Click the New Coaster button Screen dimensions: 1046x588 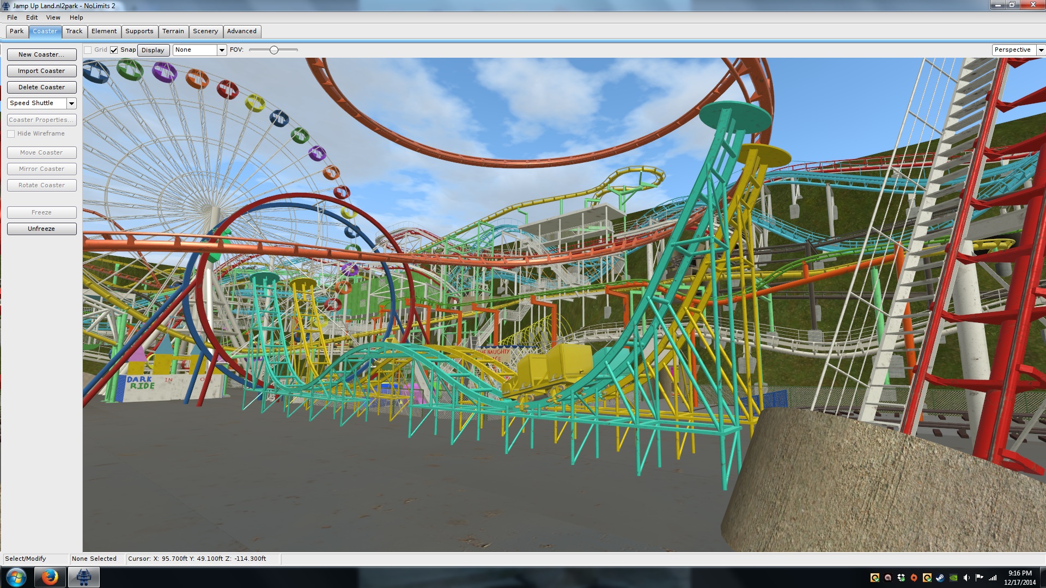coord(41,55)
